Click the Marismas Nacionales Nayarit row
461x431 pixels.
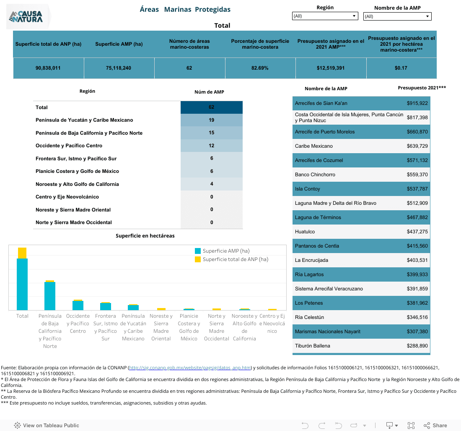361,332
